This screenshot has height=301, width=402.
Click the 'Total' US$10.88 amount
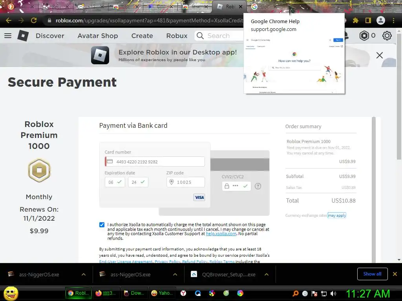click(343, 201)
